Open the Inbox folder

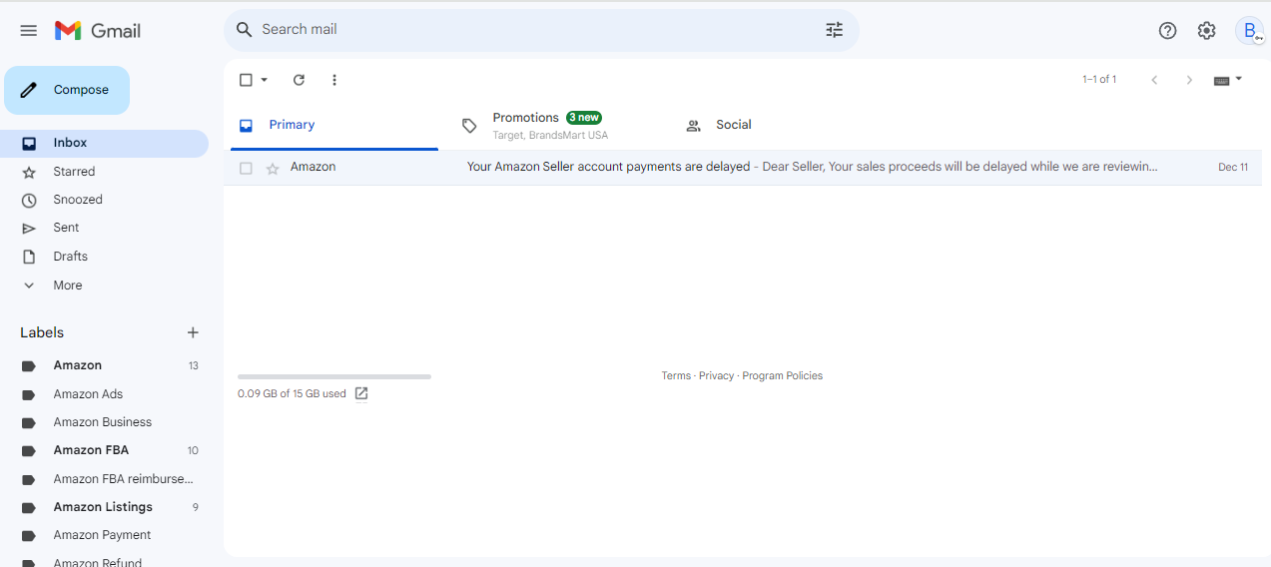click(x=105, y=144)
